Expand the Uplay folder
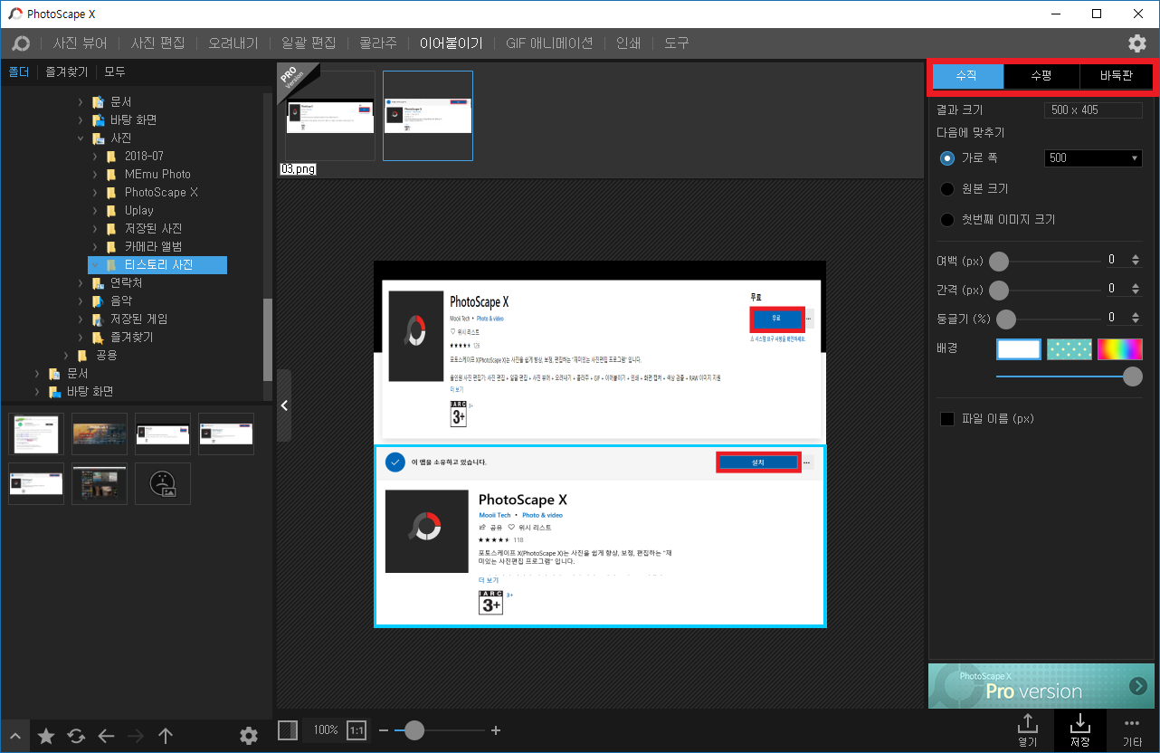Screen dimensions: 1160x753 94,210
